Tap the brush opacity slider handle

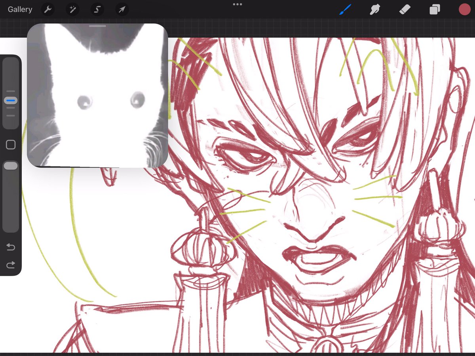11,166
